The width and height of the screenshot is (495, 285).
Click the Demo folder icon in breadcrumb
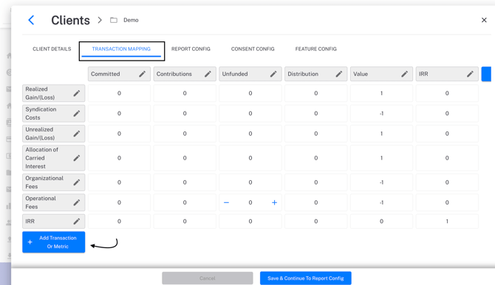[x=114, y=20]
